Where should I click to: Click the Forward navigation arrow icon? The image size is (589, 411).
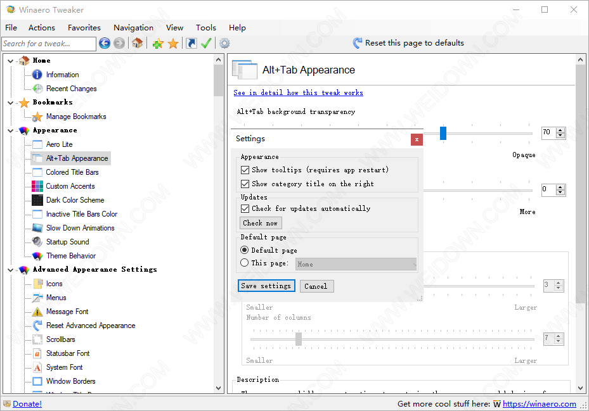coord(119,44)
